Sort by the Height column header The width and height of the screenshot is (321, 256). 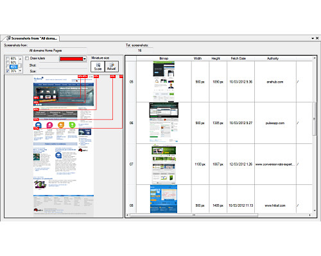[x=216, y=58]
